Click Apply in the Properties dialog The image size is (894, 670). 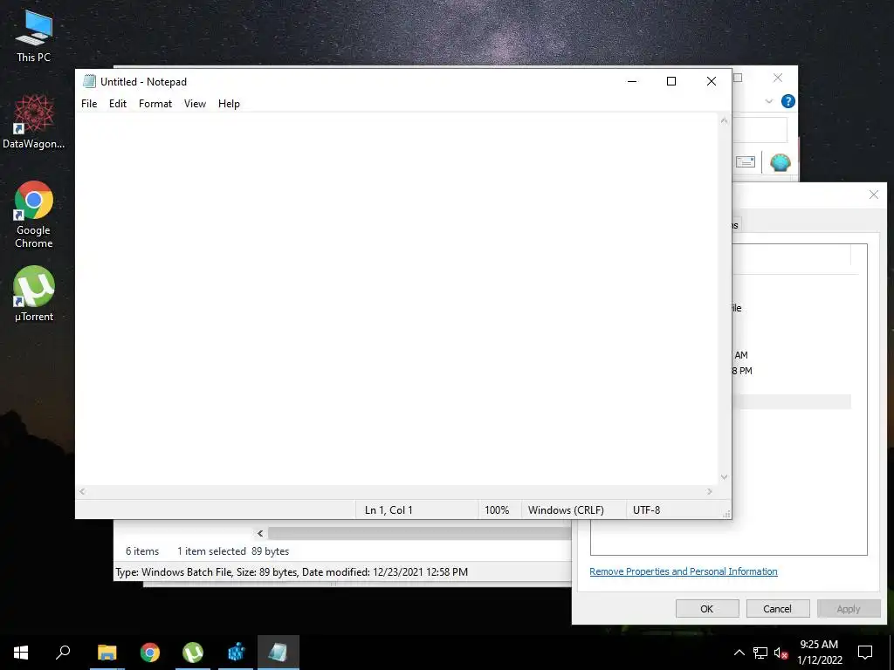tap(849, 608)
